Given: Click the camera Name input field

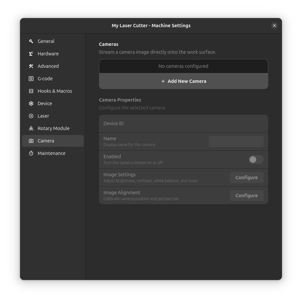Looking at the screenshot, I should pyautogui.click(x=236, y=142).
